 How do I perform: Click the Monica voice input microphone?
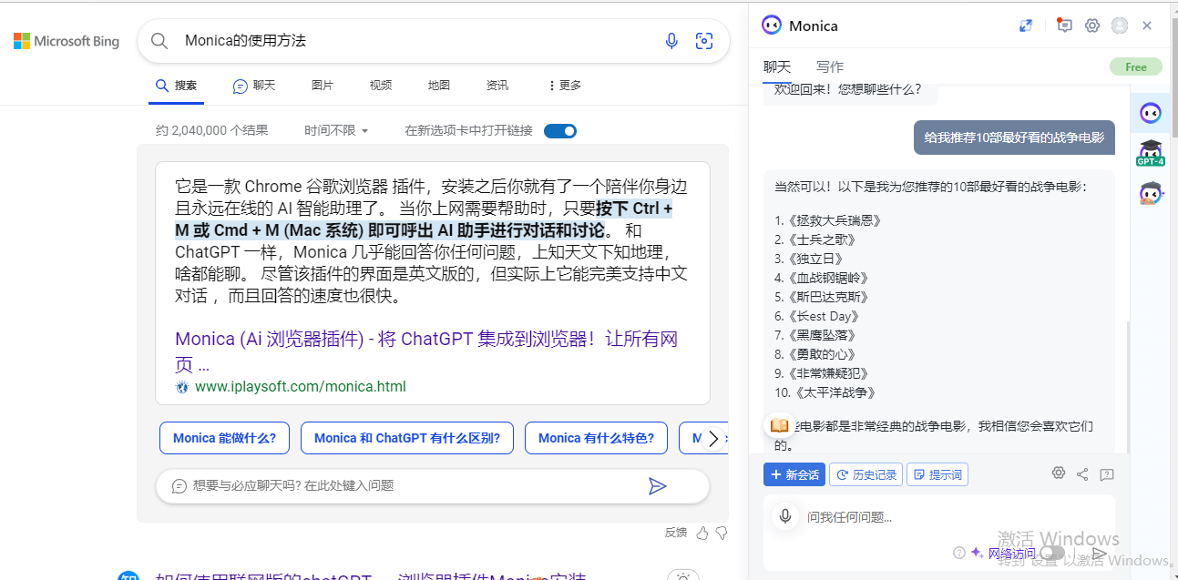[x=784, y=516]
